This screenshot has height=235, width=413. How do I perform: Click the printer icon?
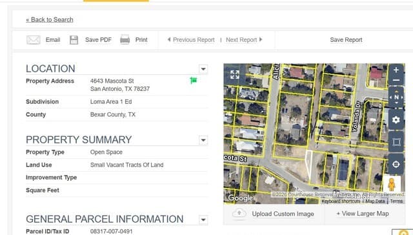coord(125,40)
